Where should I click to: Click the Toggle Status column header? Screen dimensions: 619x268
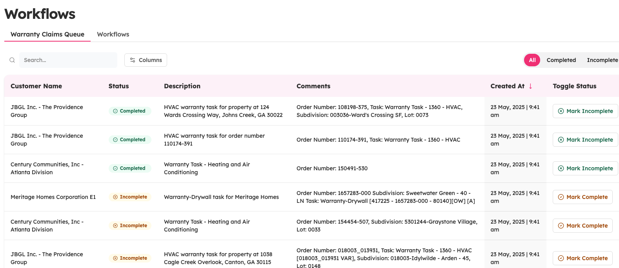[x=574, y=86]
